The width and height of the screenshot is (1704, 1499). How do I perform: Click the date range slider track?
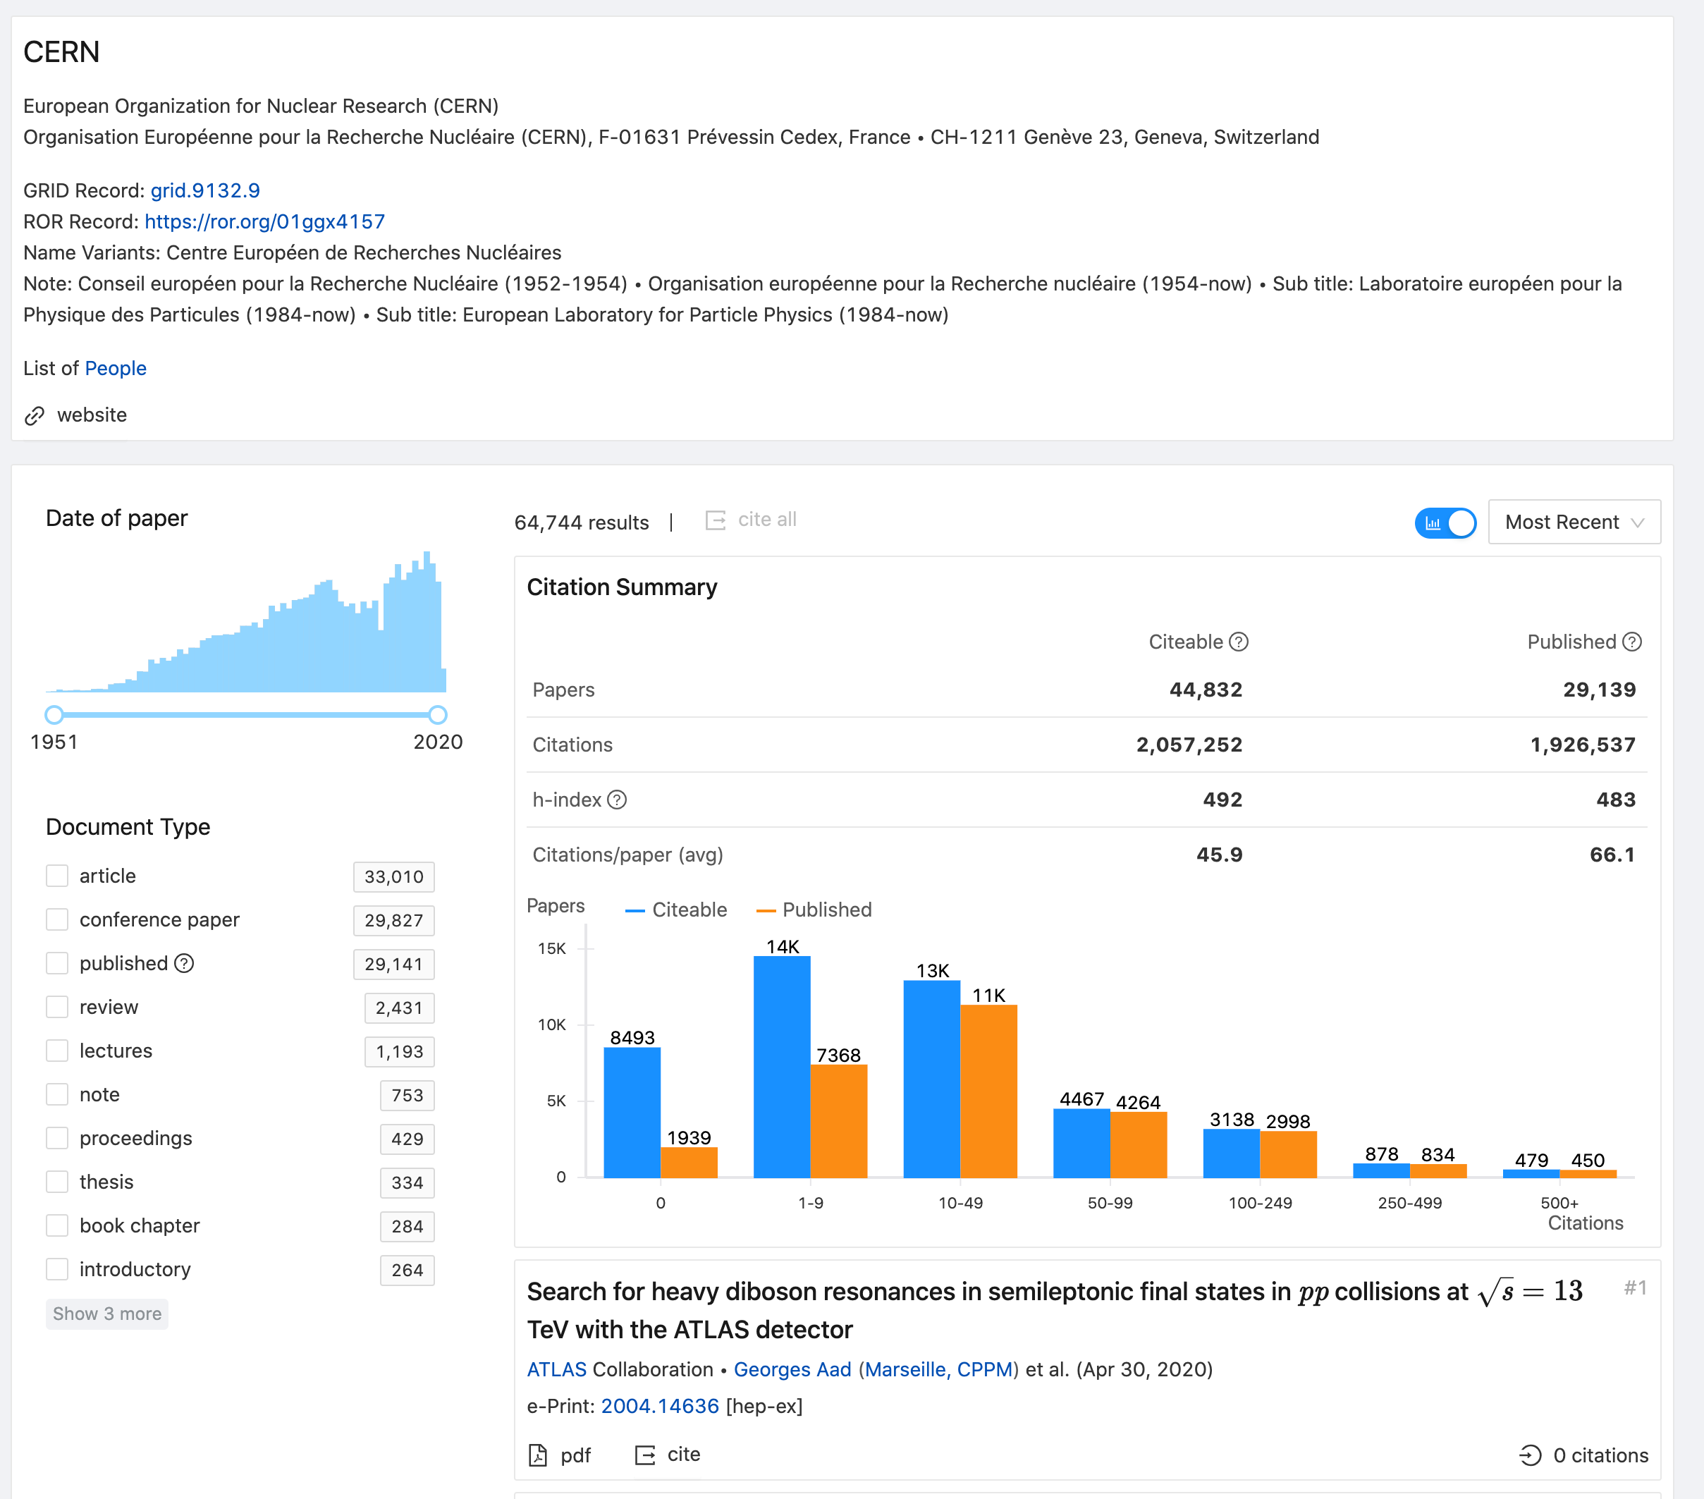pos(246,714)
